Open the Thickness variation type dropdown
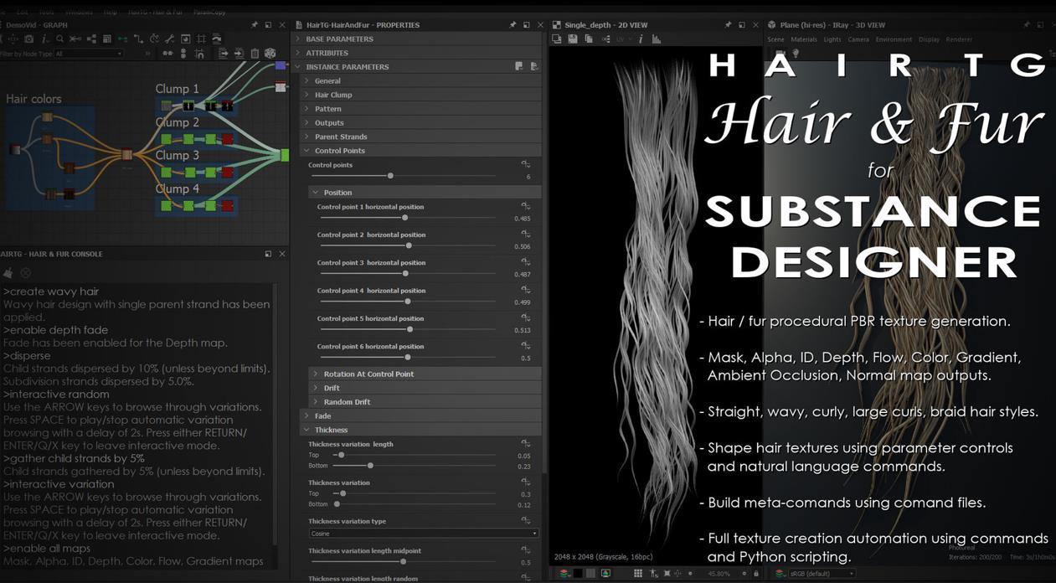The image size is (1056, 583). [x=423, y=534]
